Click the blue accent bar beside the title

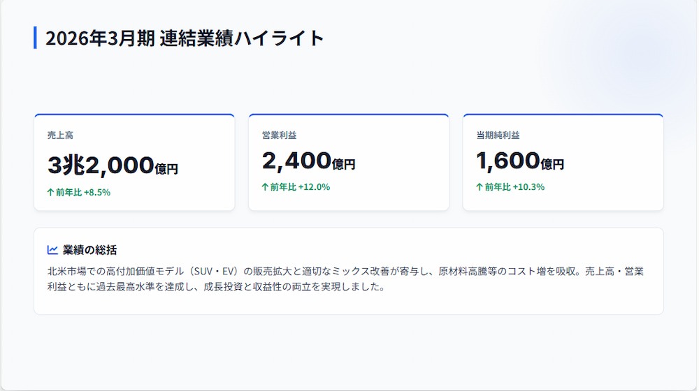pos(35,38)
